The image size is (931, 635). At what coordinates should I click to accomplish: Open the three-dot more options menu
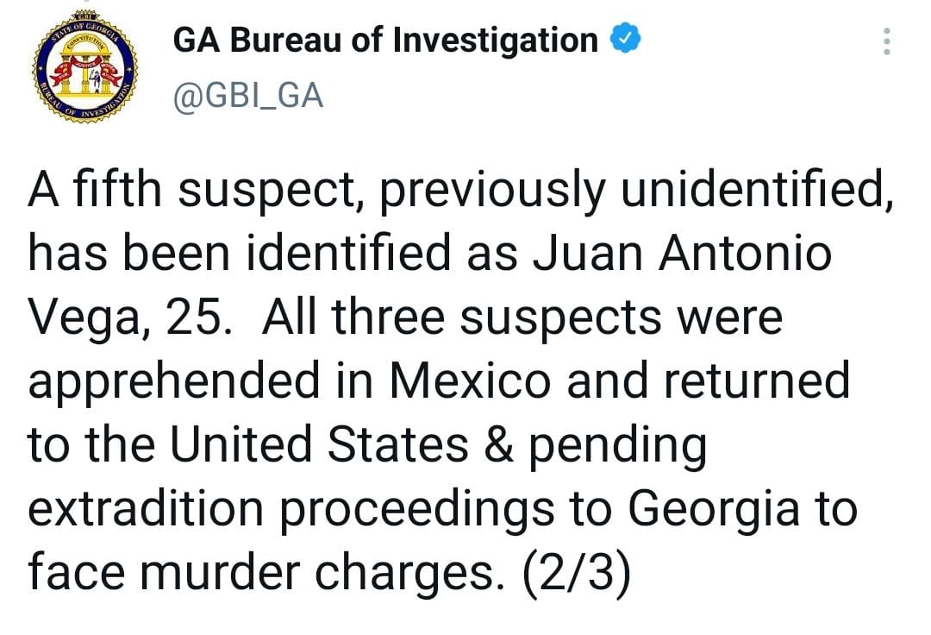[x=885, y=41]
